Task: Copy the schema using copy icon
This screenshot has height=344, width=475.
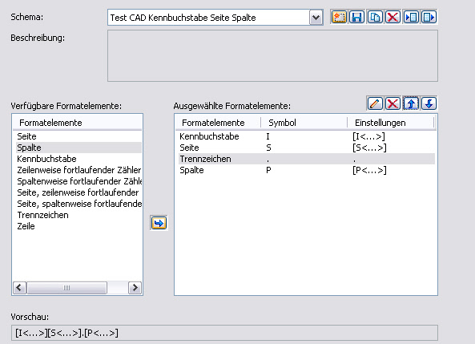Action: (x=375, y=17)
